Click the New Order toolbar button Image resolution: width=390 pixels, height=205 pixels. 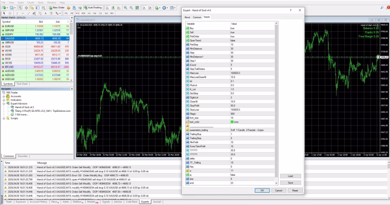[57, 8]
